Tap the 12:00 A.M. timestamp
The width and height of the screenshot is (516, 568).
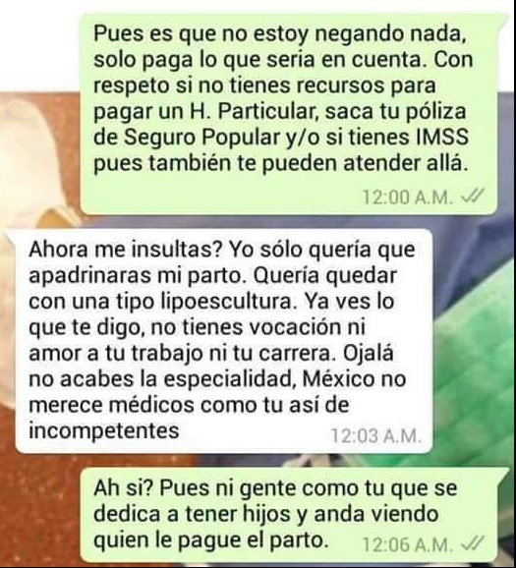[x=408, y=198]
